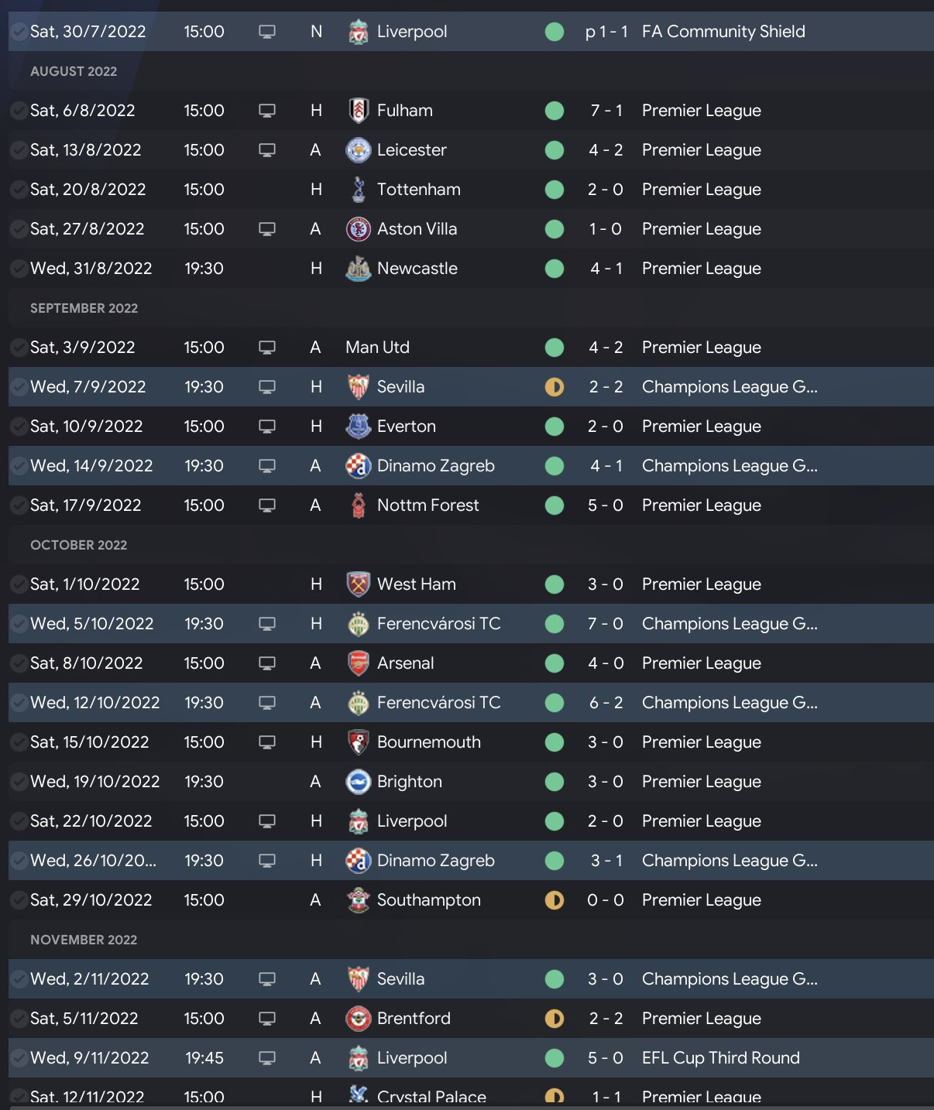The height and width of the screenshot is (1110, 934).
Task: Click the Arsenal club crest
Action: click(358, 663)
